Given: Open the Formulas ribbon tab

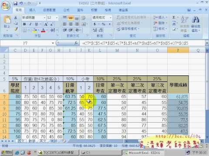Looking at the screenshot, I should [x=66, y=10].
